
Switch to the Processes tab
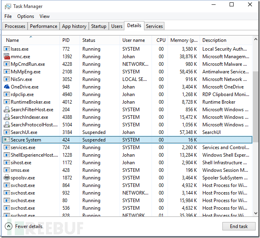tap(15, 26)
